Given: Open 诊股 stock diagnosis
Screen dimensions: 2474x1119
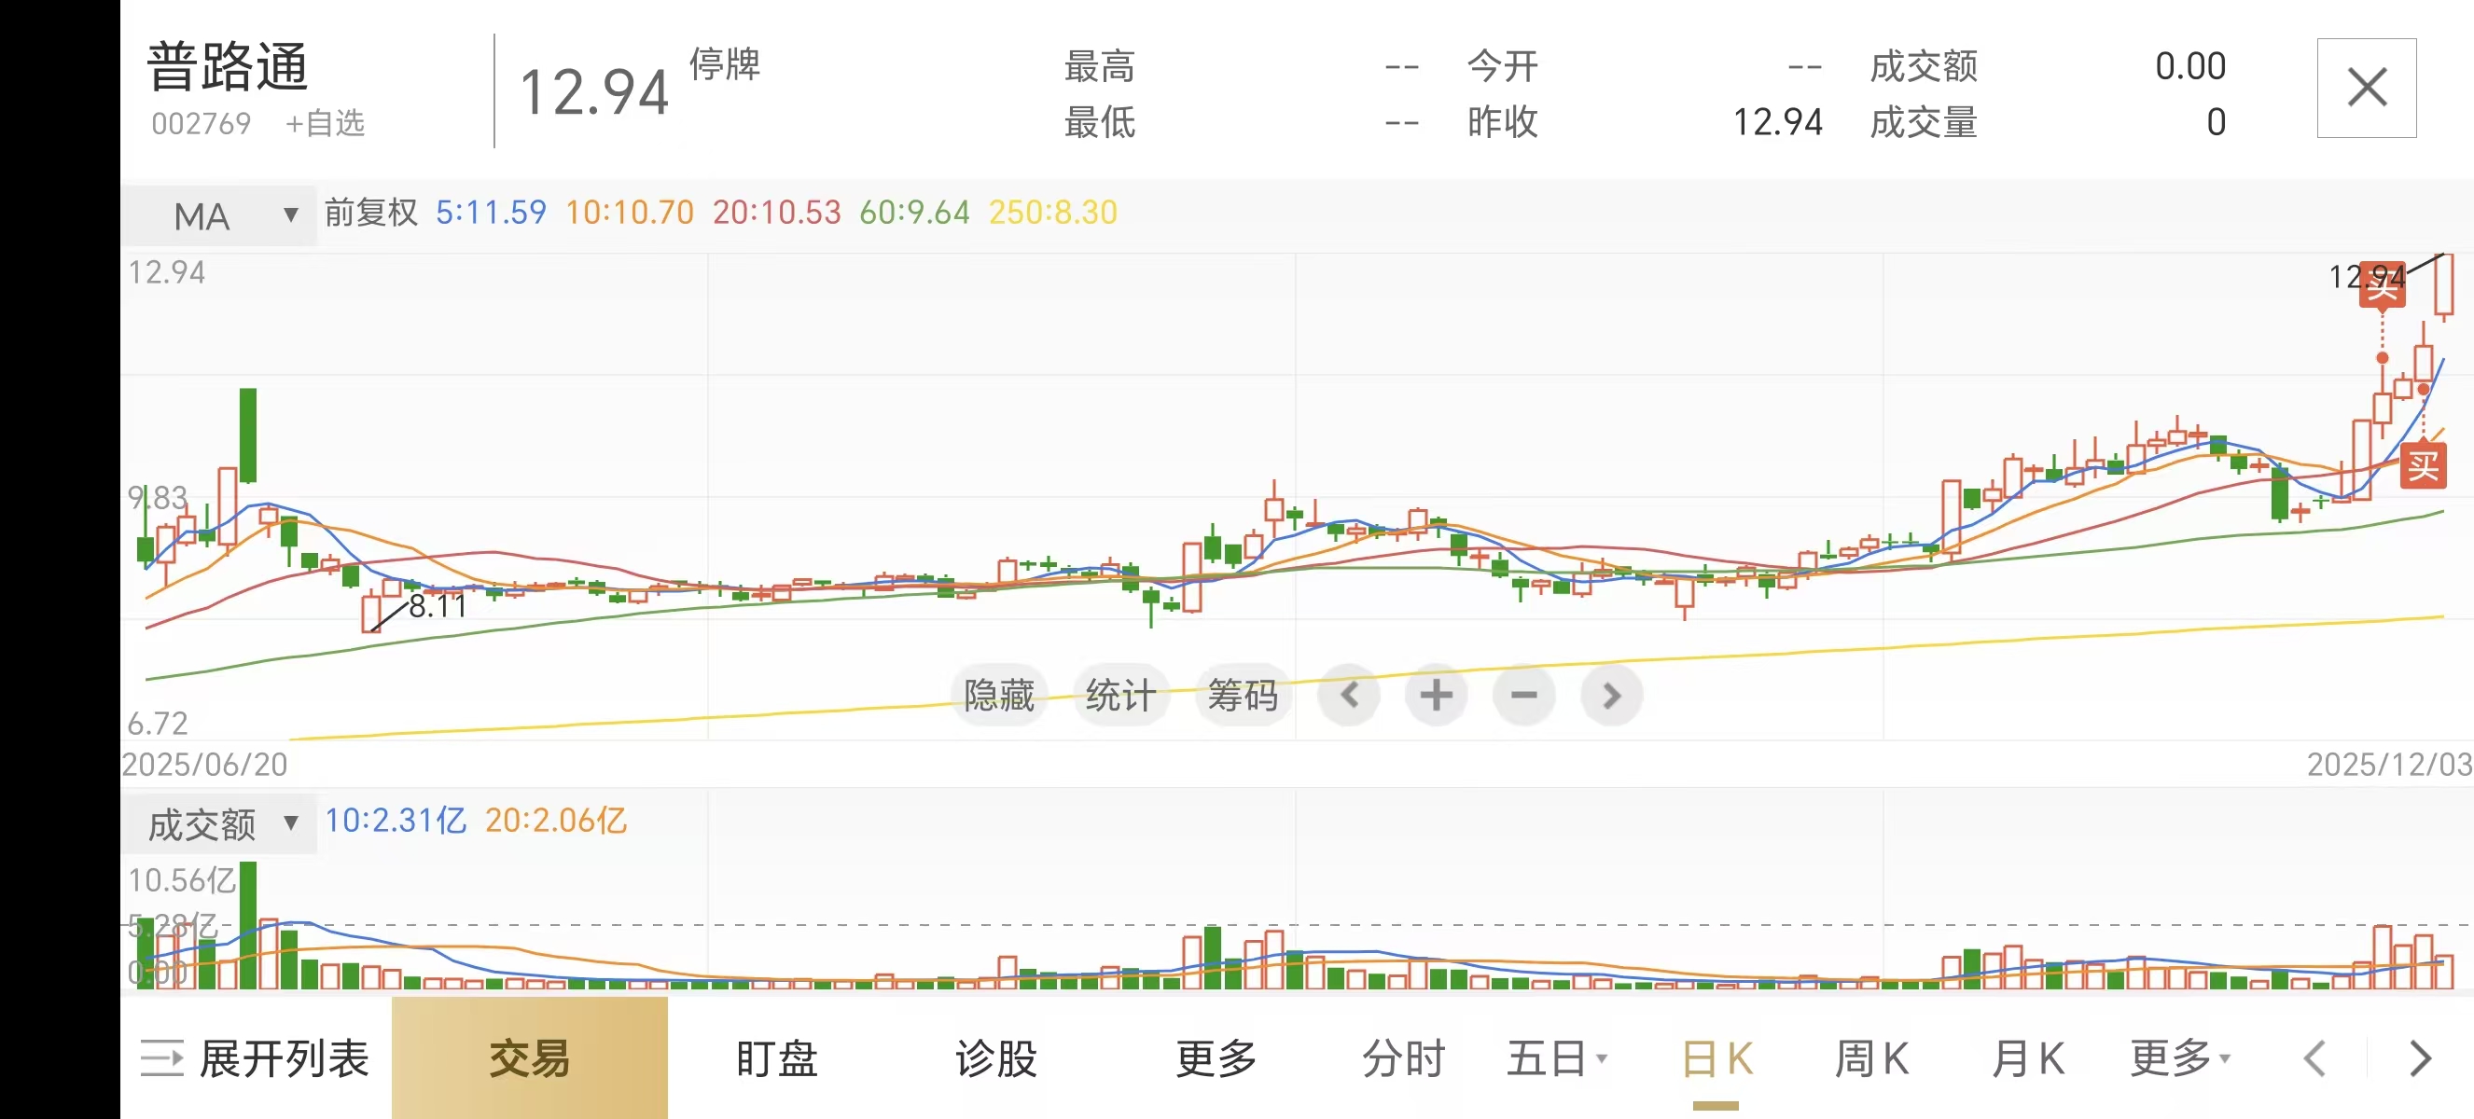Looking at the screenshot, I should tap(995, 1058).
